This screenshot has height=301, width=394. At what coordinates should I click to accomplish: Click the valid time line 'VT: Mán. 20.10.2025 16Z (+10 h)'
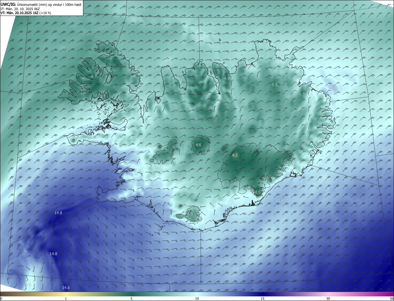(x=26, y=13)
